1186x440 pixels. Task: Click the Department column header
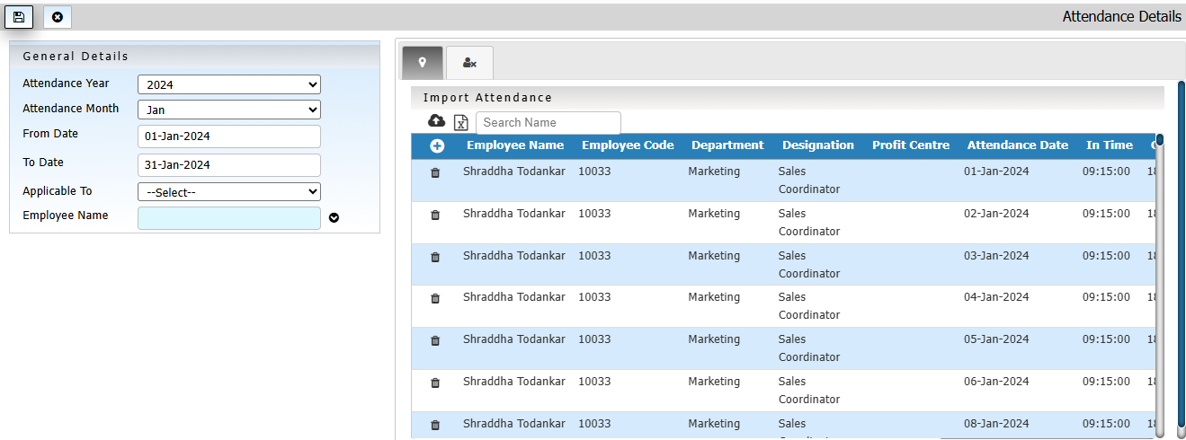tap(727, 145)
